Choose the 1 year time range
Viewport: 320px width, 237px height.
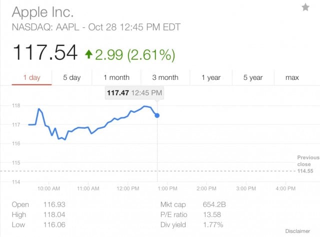tap(211, 77)
